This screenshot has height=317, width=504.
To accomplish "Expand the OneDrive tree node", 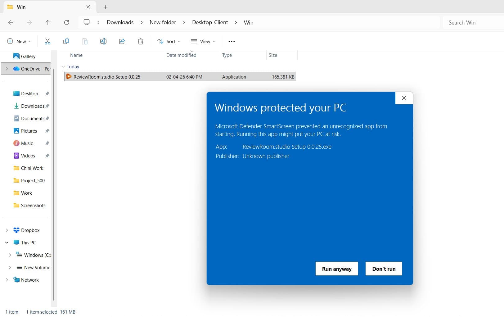I will 7,69.
